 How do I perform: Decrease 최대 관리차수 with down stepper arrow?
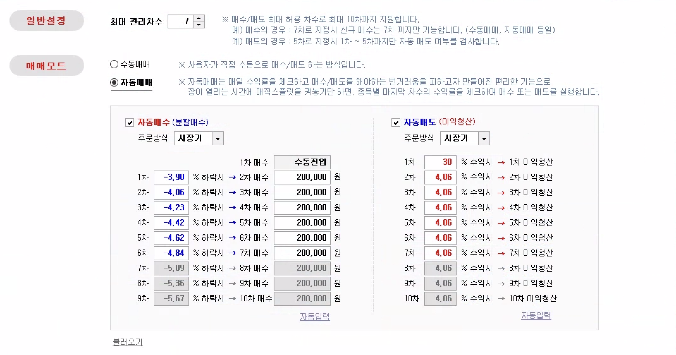click(199, 25)
